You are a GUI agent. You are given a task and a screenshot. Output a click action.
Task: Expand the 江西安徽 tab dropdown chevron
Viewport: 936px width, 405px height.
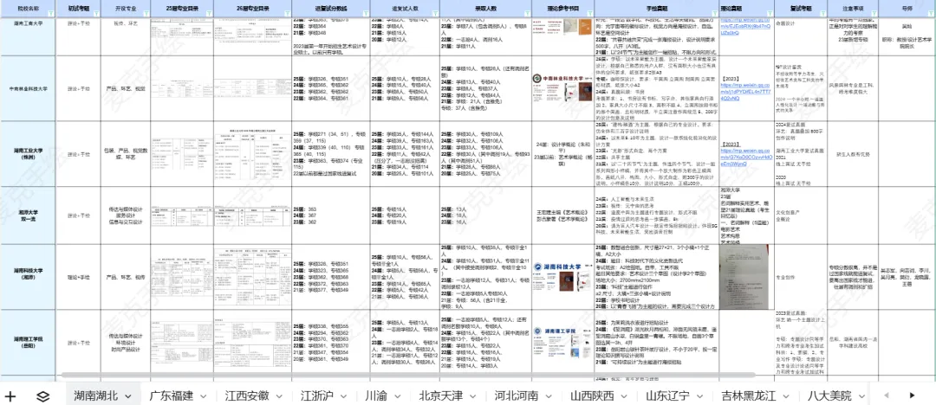click(x=281, y=396)
